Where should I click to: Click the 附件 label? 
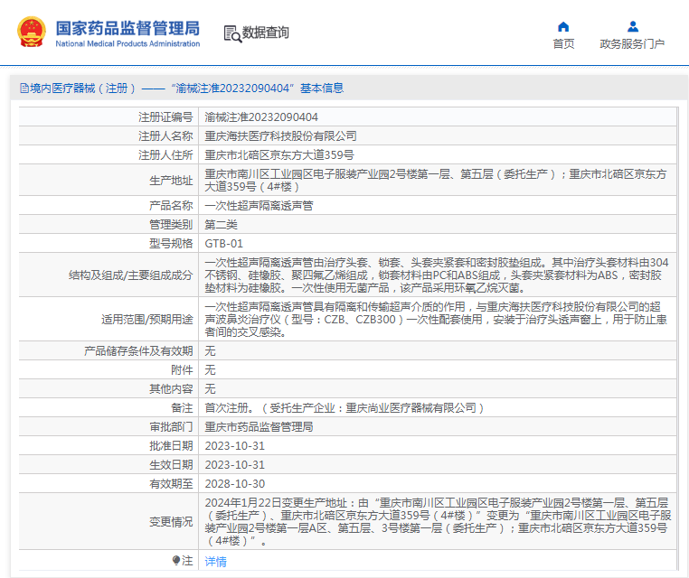182,370
